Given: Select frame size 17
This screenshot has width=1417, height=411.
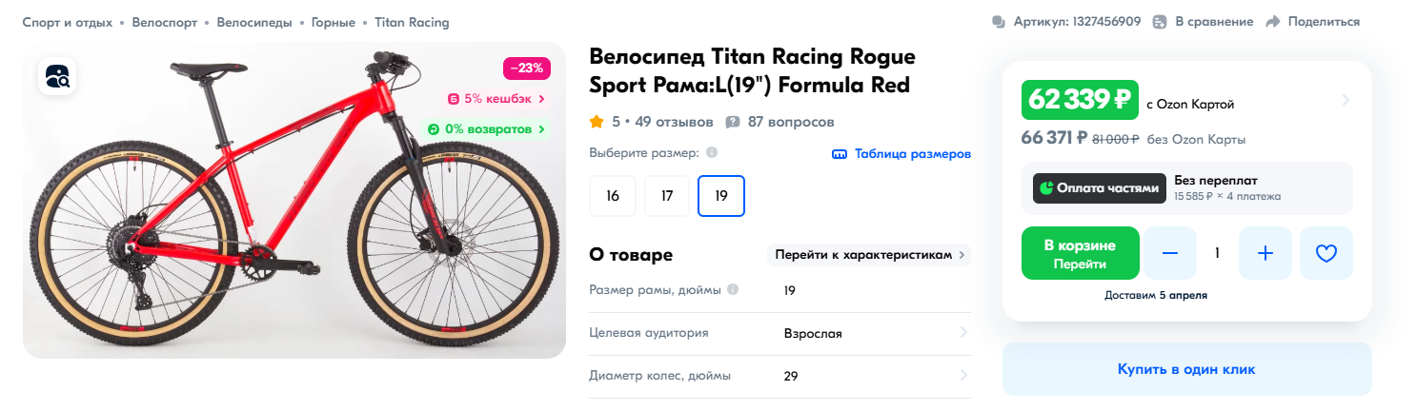Looking at the screenshot, I should 667,196.
